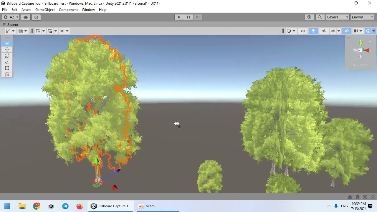377x212 pixels.
Task: Toggle scene orientation gizmo lock
Action: (370, 41)
